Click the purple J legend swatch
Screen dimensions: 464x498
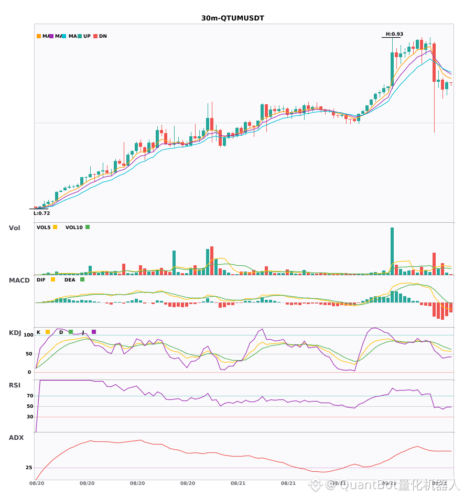pos(94,332)
